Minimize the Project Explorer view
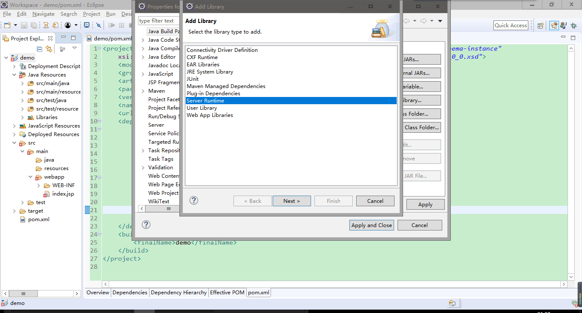The height and width of the screenshot is (313, 582). [x=64, y=38]
